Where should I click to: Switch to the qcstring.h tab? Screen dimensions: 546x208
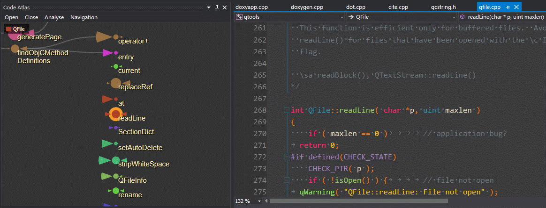coord(443,7)
